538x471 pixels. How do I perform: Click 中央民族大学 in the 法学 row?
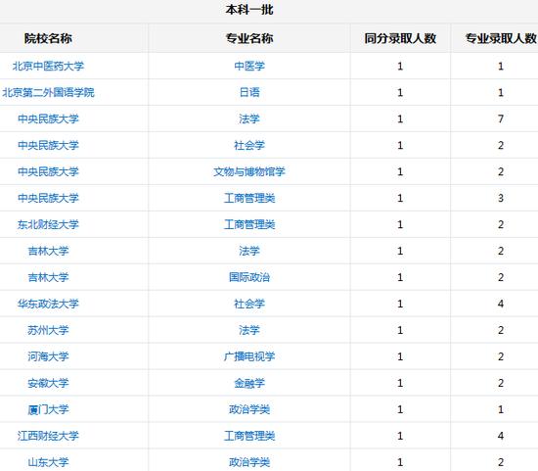tap(48, 118)
